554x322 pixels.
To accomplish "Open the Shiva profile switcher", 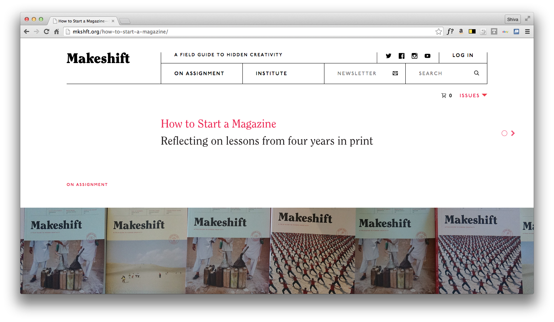I will (512, 19).
